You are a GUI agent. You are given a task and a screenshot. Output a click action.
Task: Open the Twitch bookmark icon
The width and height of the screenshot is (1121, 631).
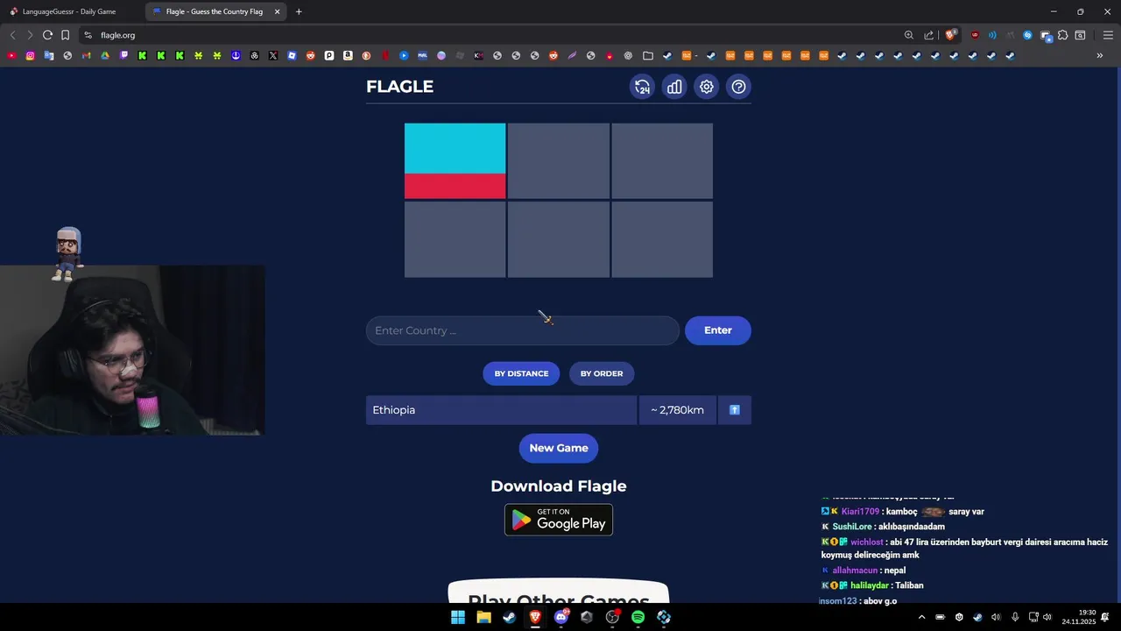tap(123, 55)
